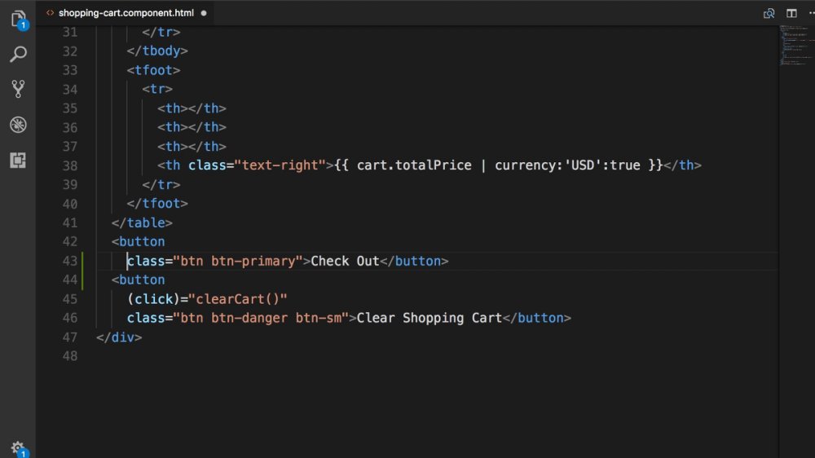This screenshot has width=815, height=458.
Task: Open the Source Control icon
Action: click(18, 89)
